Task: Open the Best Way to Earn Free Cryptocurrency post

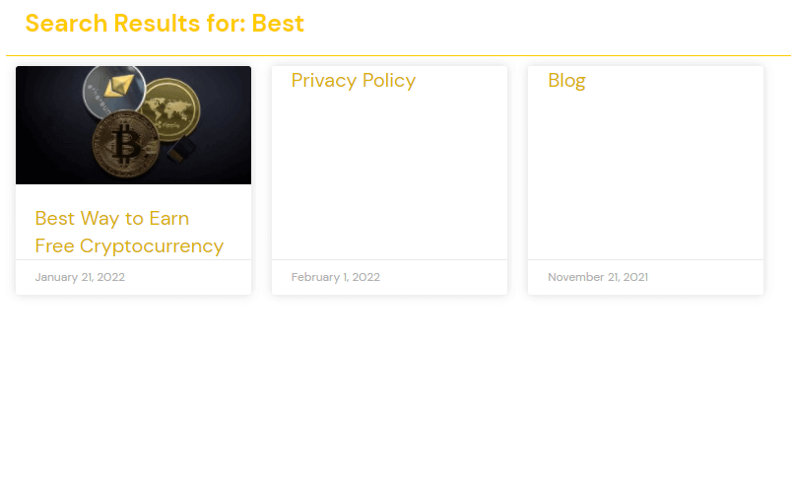Action: (129, 232)
